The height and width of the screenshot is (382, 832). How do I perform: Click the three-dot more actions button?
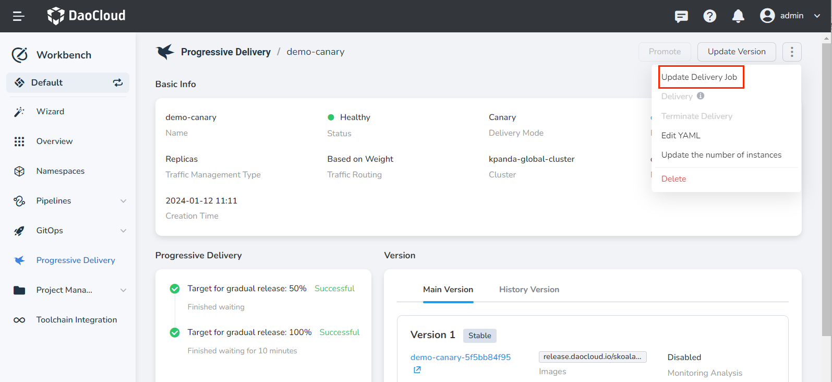point(792,52)
